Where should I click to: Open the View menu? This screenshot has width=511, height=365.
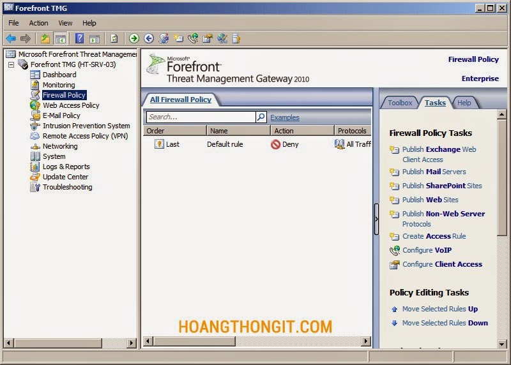point(65,23)
